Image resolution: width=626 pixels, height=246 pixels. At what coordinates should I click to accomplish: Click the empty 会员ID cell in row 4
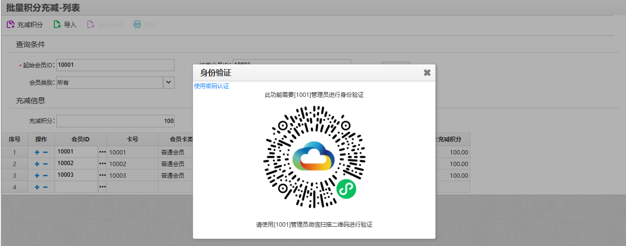pyautogui.click(x=77, y=187)
